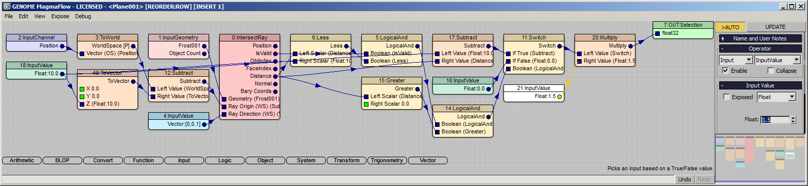Select the System category tab
The image size is (808, 186).
(x=306, y=160)
